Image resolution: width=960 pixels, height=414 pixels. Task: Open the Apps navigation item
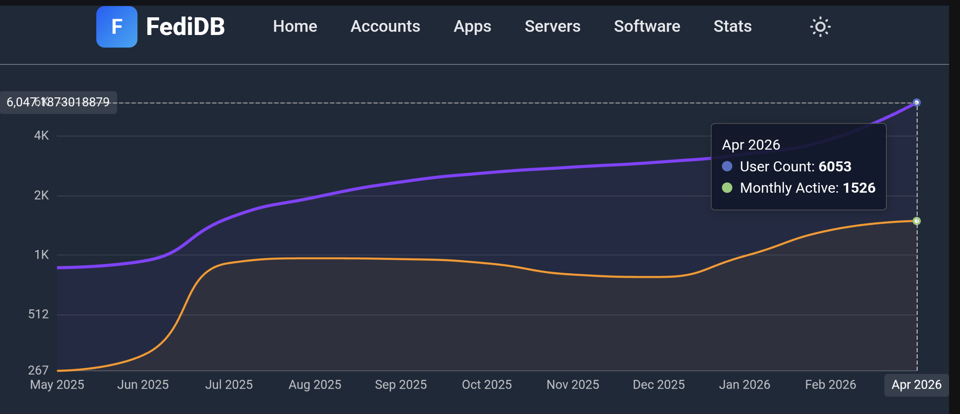pos(472,26)
